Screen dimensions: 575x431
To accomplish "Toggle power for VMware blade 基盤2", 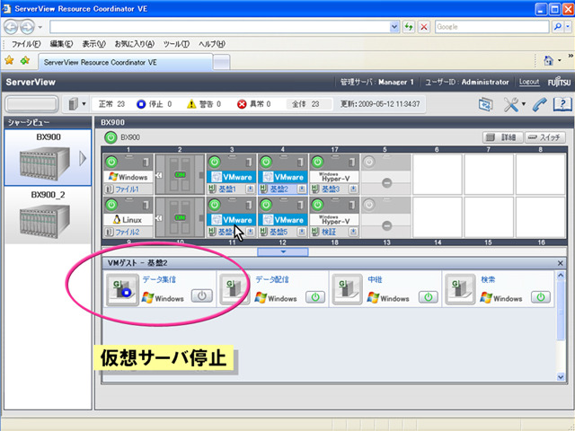I will pos(266,162).
